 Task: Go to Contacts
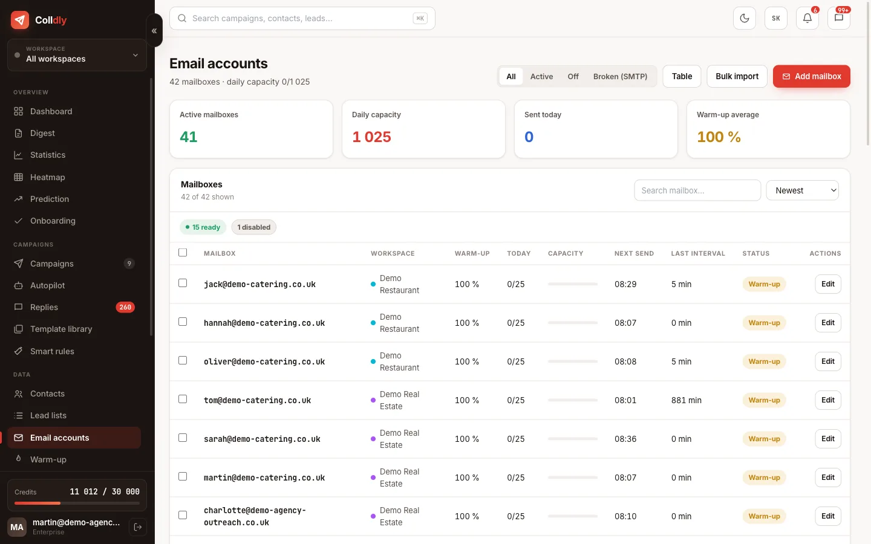[x=74, y=393]
